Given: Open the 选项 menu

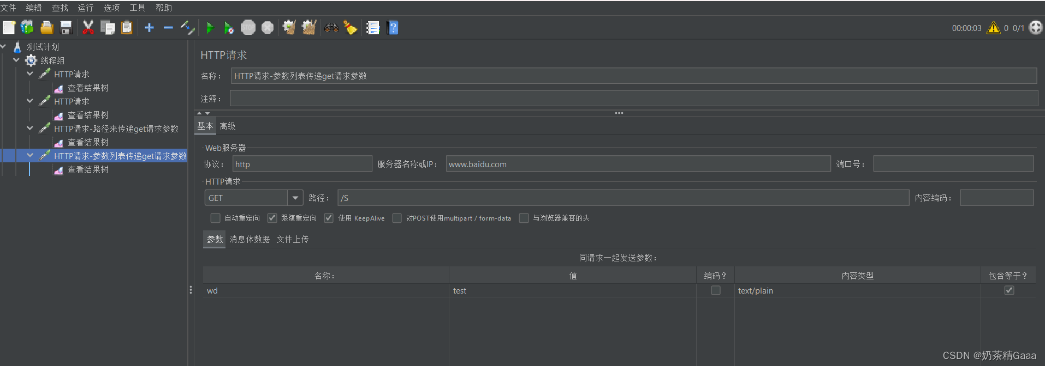Looking at the screenshot, I should (112, 8).
